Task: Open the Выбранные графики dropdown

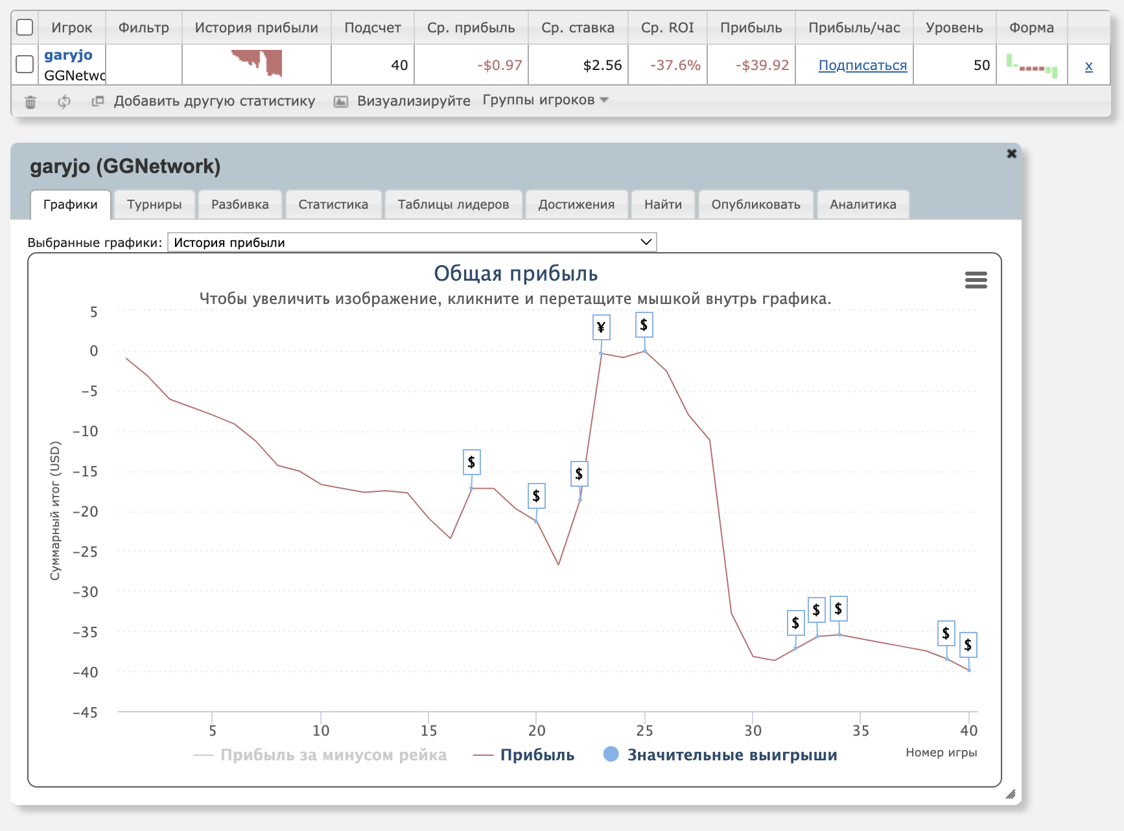Action: click(412, 242)
